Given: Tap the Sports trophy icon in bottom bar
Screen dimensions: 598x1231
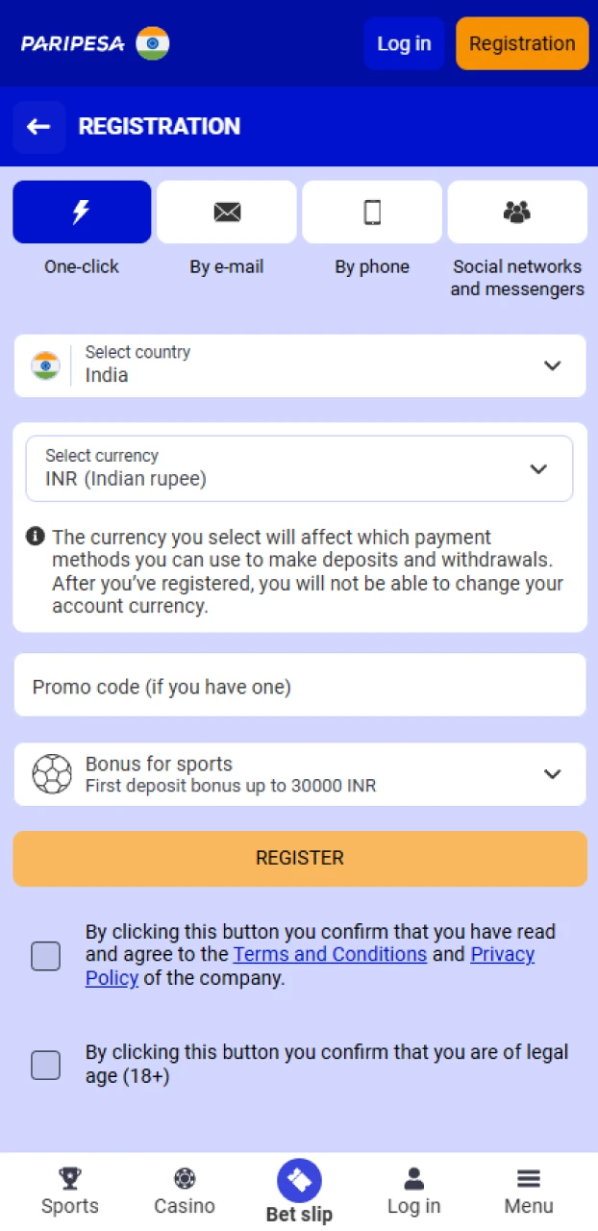Looking at the screenshot, I should coord(69,1176).
